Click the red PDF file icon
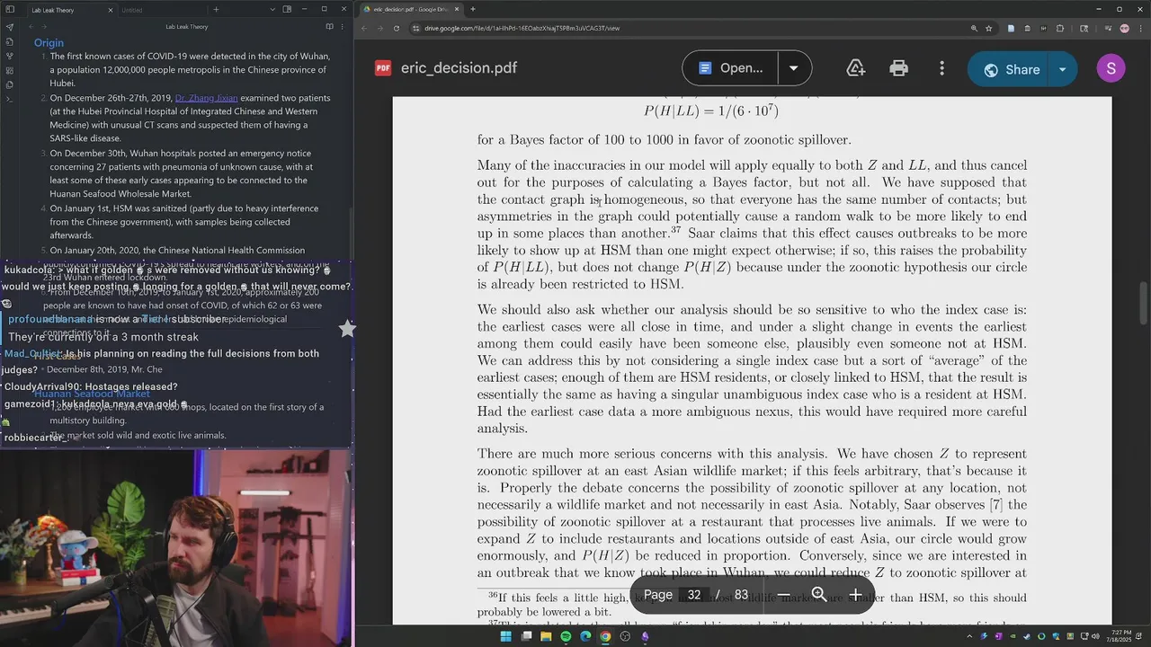 [x=383, y=68]
